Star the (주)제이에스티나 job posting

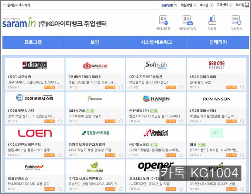(242, 121)
